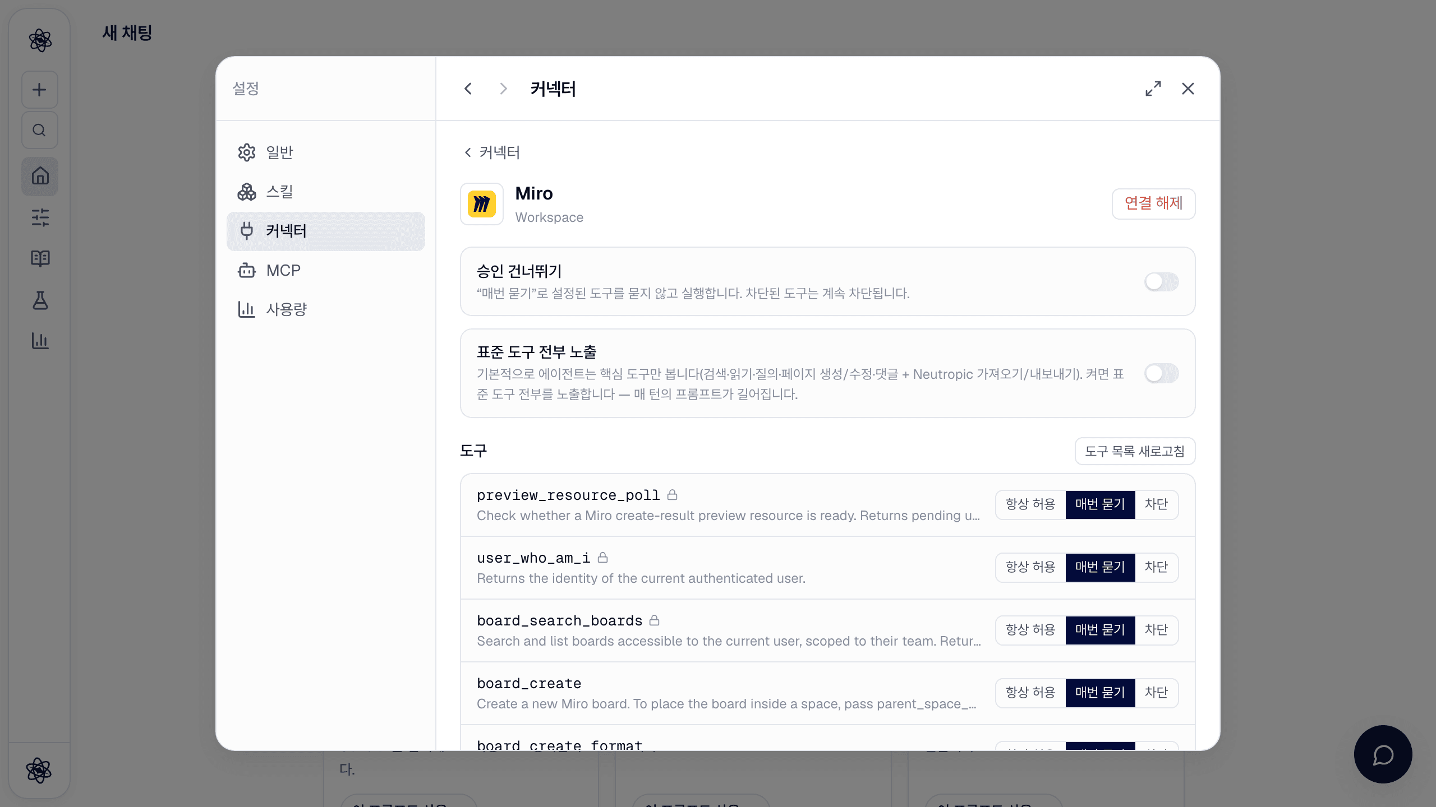Open the sliders settings icon in sidebar
1436x807 pixels.
[x=40, y=217]
